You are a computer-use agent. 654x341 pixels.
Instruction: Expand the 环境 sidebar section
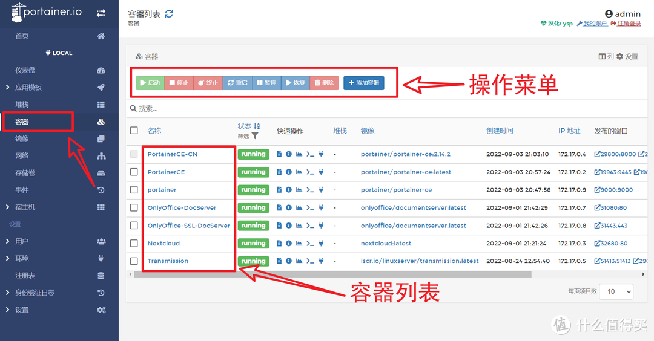pyautogui.click(x=7, y=258)
